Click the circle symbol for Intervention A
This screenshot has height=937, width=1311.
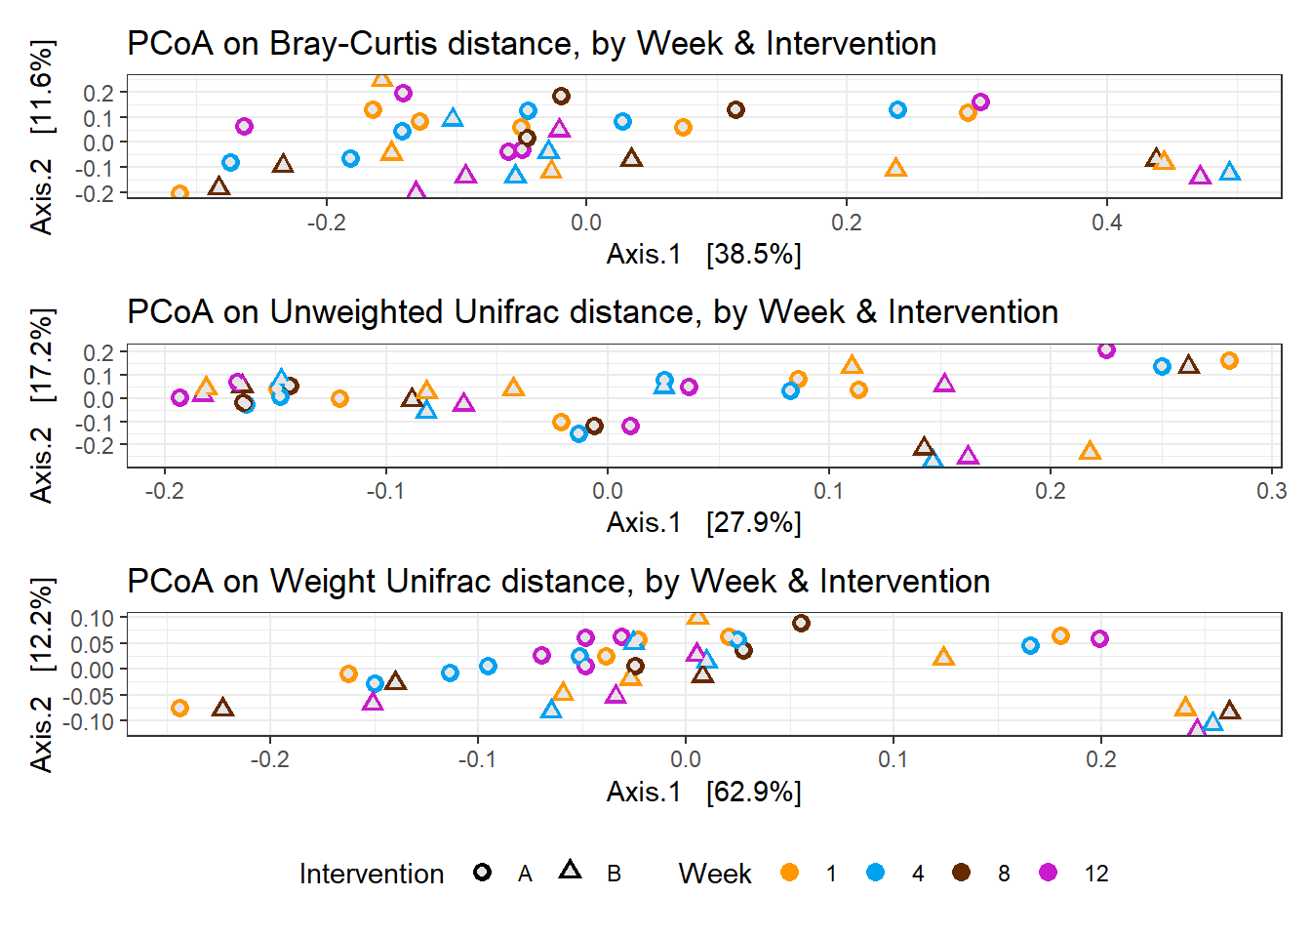pos(482,873)
